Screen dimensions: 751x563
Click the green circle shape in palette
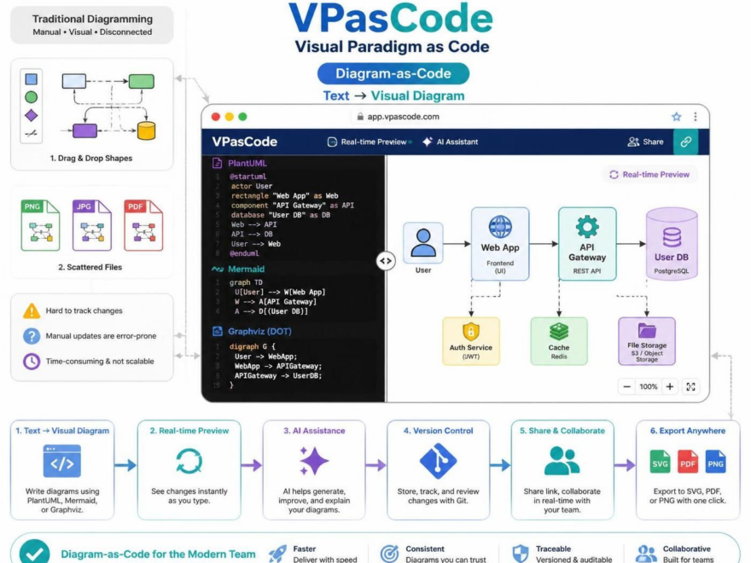pos(31,97)
